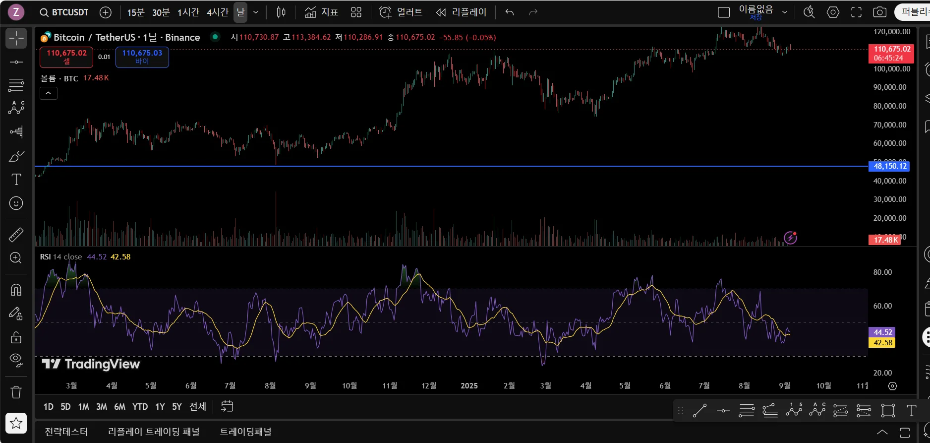
Task: Switch to the 1시간 interval
Action: [188, 12]
